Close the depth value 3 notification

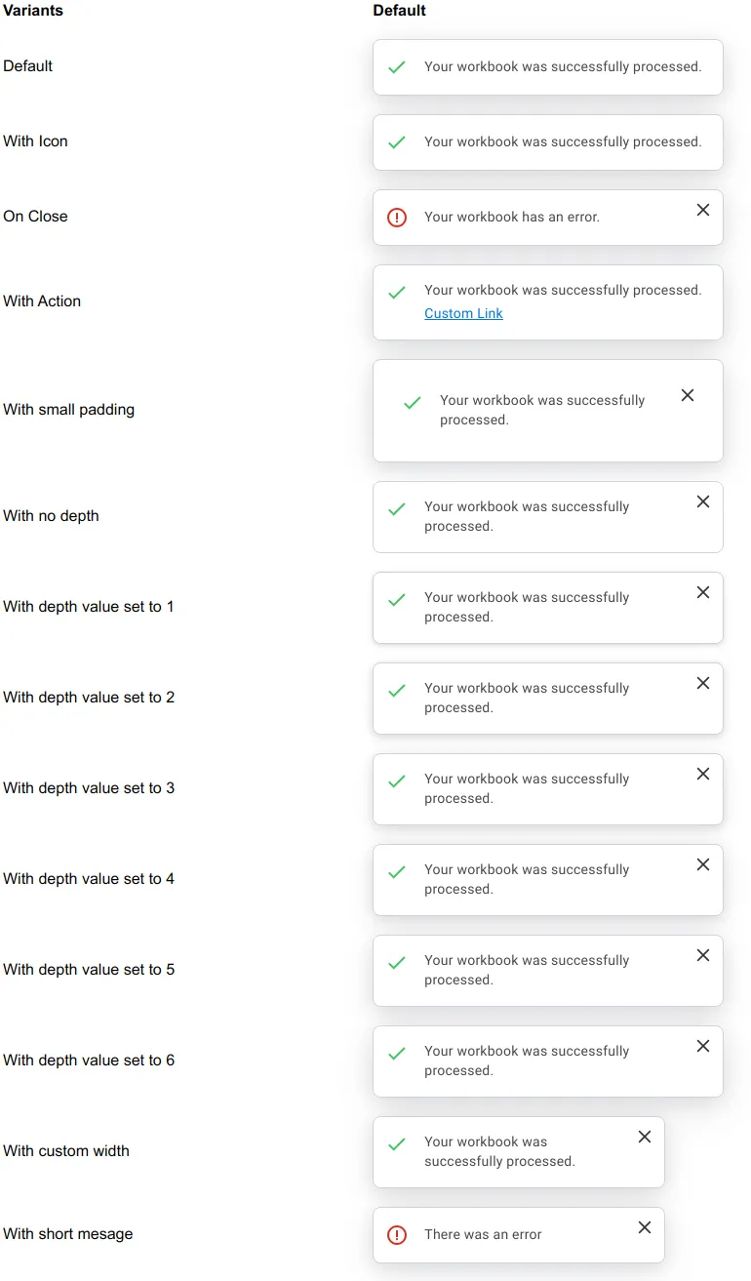click(703, 774)
